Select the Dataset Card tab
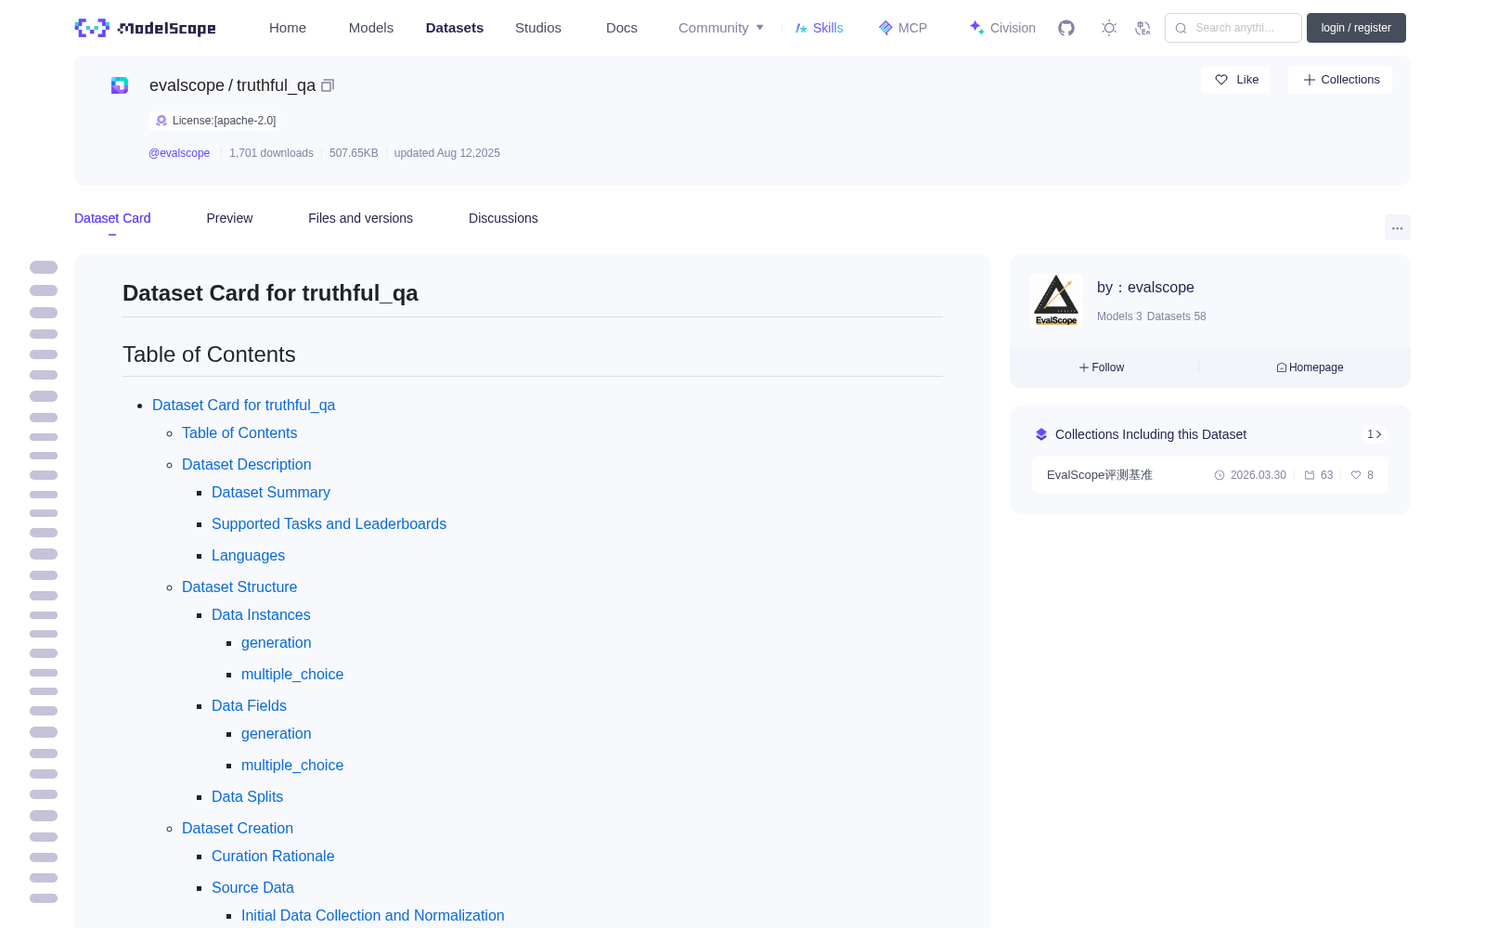Screen dimensions: 1485x928 point(112,218)
